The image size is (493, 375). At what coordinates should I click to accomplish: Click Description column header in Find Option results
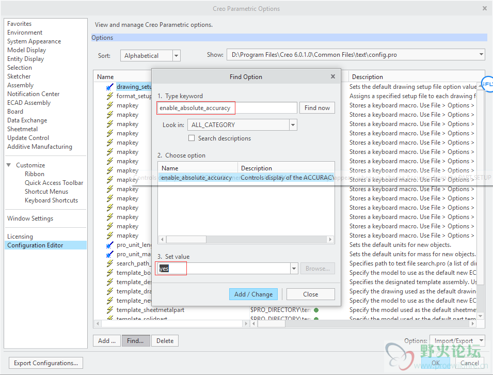[x=256, y=168]
